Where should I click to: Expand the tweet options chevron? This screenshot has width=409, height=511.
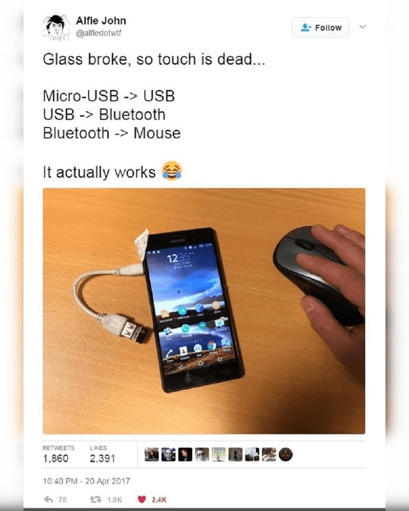pos(362,27)
